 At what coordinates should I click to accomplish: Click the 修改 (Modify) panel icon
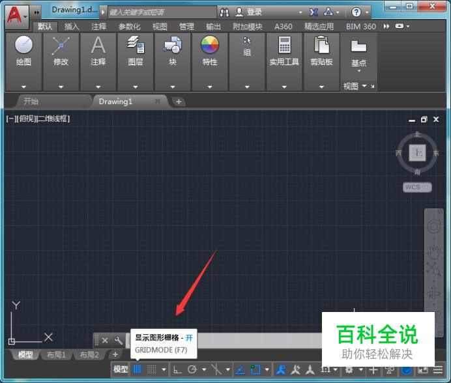tap(61, 45)
